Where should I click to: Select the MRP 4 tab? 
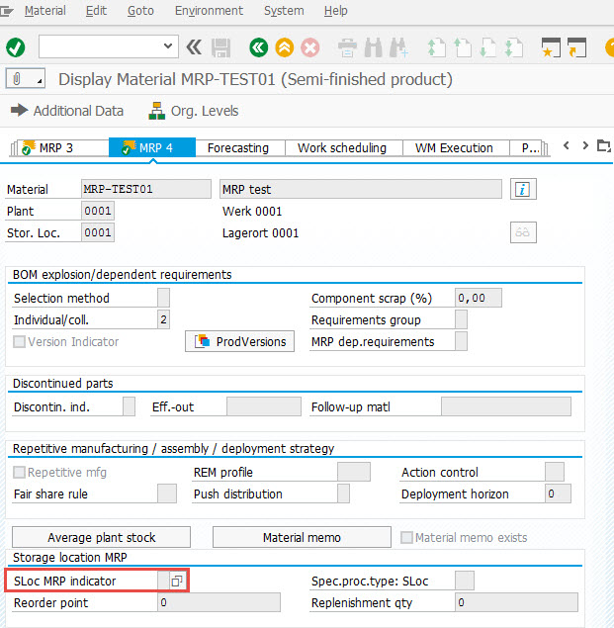pyautogui.click(x=152, y=147)
